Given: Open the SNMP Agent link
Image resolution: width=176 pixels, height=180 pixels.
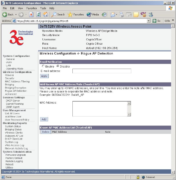Looking at the screenshot, I should pos(13,107).
